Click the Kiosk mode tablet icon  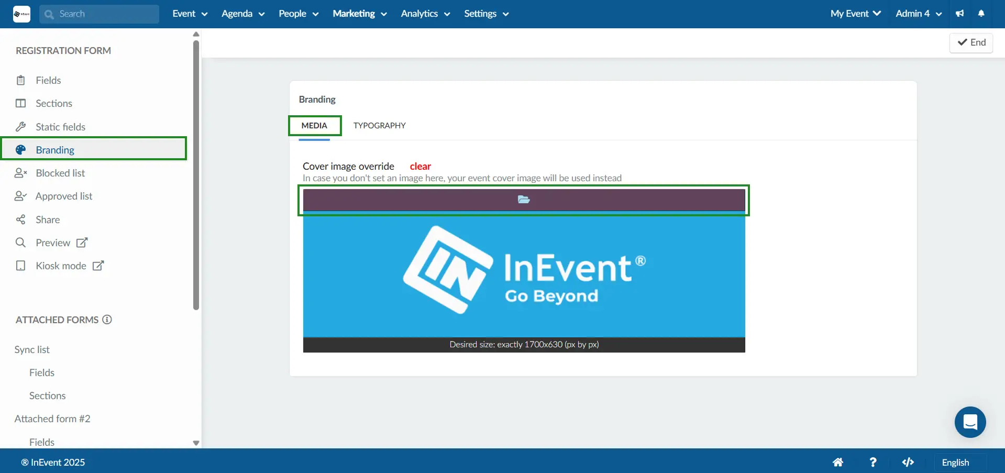(21, 266)
